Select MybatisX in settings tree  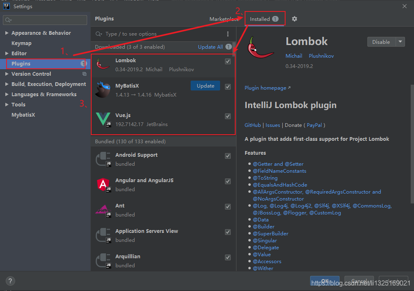pos(23,115)
